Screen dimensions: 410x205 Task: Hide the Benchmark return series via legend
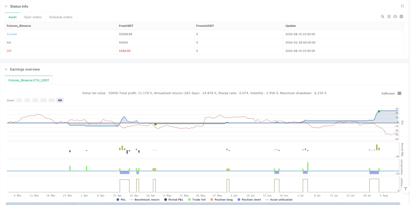coord(144,200)
